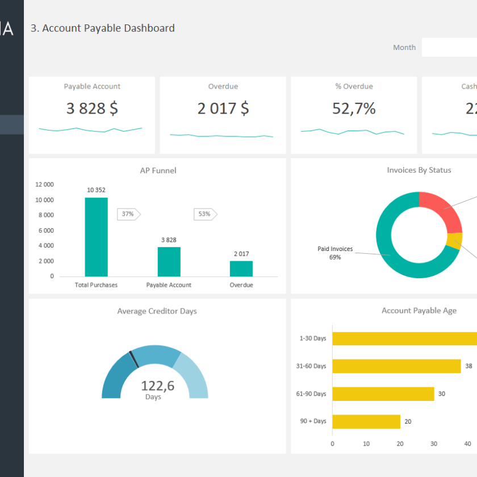
Task: Click the 53% conversion arrow label
Action: pos(205,214)
